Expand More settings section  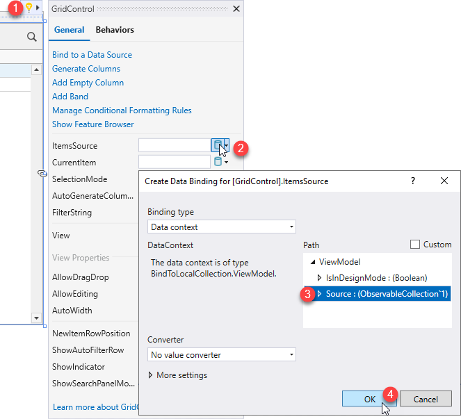pos(150,375)
